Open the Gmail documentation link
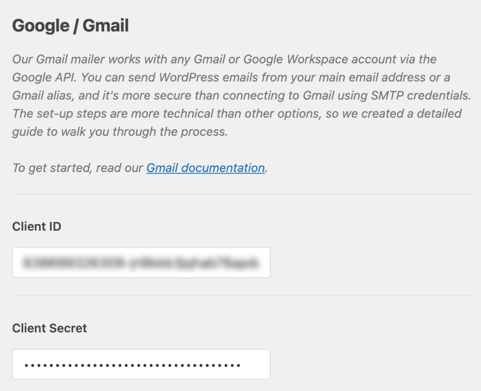 (x=205, y=168)
